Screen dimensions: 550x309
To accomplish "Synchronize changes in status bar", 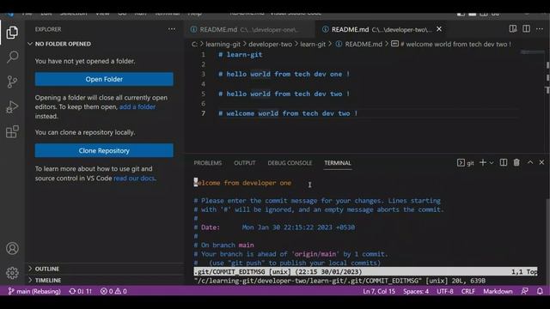I will pyautogui.click(x=80, y=291).
